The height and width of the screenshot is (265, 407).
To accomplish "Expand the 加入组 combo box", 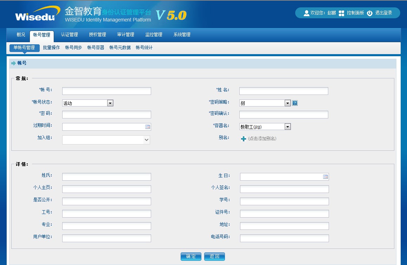I will pos(147,140).
